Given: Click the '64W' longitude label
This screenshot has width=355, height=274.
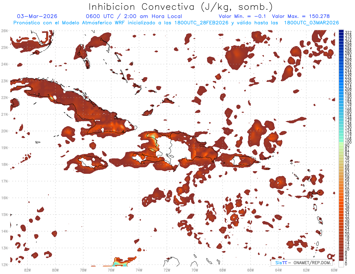Looking at the screenshot, I should click(x=278, y=270).
